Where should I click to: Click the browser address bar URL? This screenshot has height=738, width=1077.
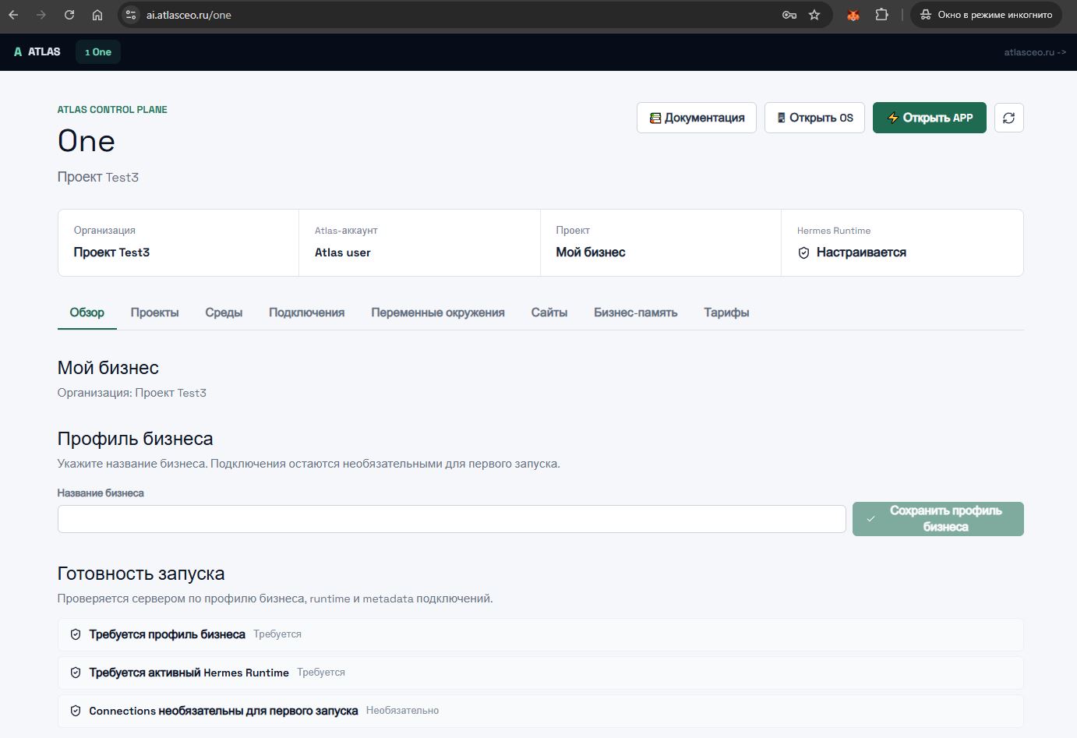[x=189, y=15]
